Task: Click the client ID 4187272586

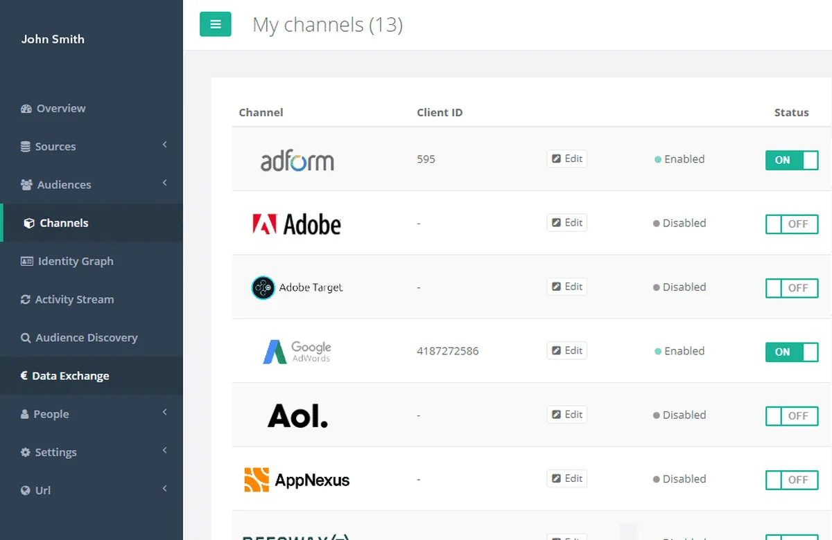Action: click(x=448, y=351)
